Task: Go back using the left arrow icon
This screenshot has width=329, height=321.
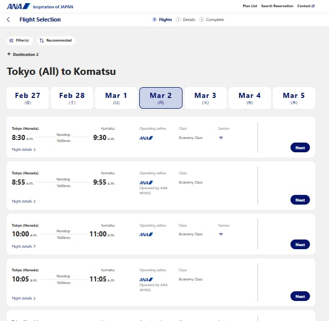Action: pos(8,20)
